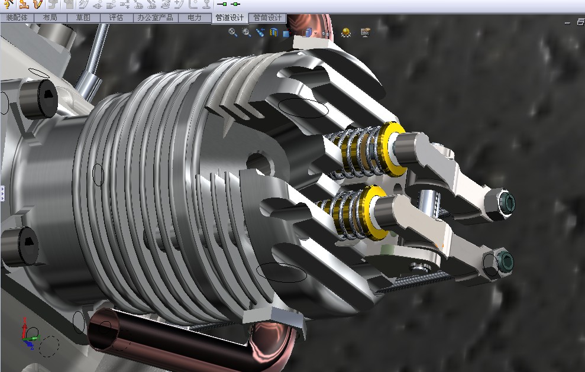This screenshot has width=585, height=372.
Task: Click the Apply Scene golden sphere icon
Action: coord(346,33)
